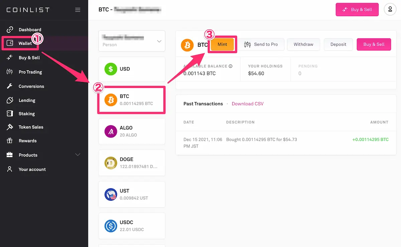Expand the Products submenu chevron
The height and width of the screenshot is (247, 401).
78,155
